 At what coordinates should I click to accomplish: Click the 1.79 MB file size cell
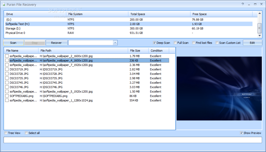tap(135, 56)
